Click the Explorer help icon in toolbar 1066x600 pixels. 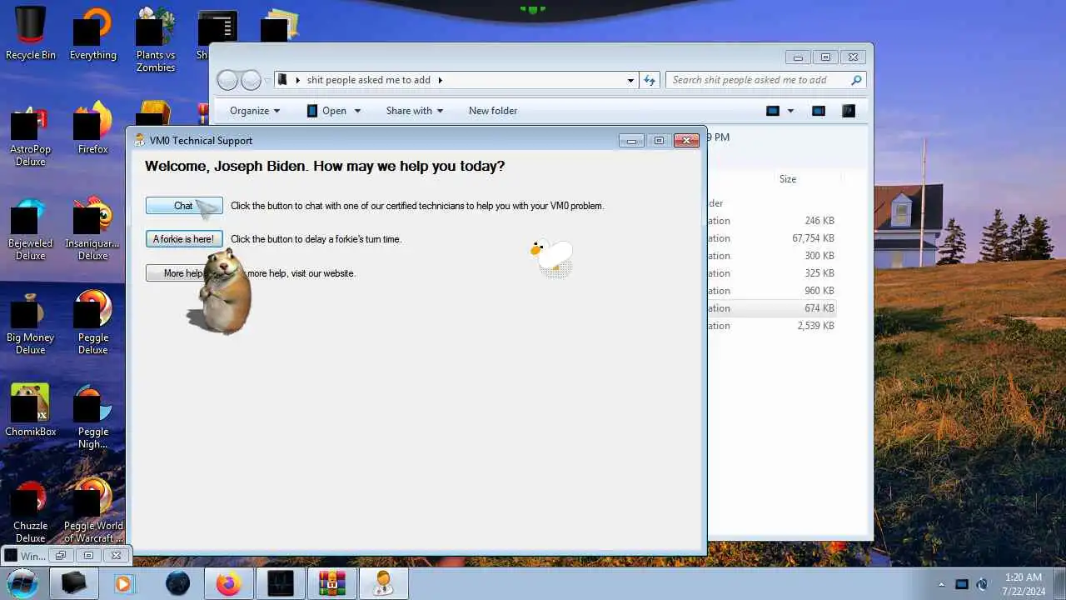[849, 111]
